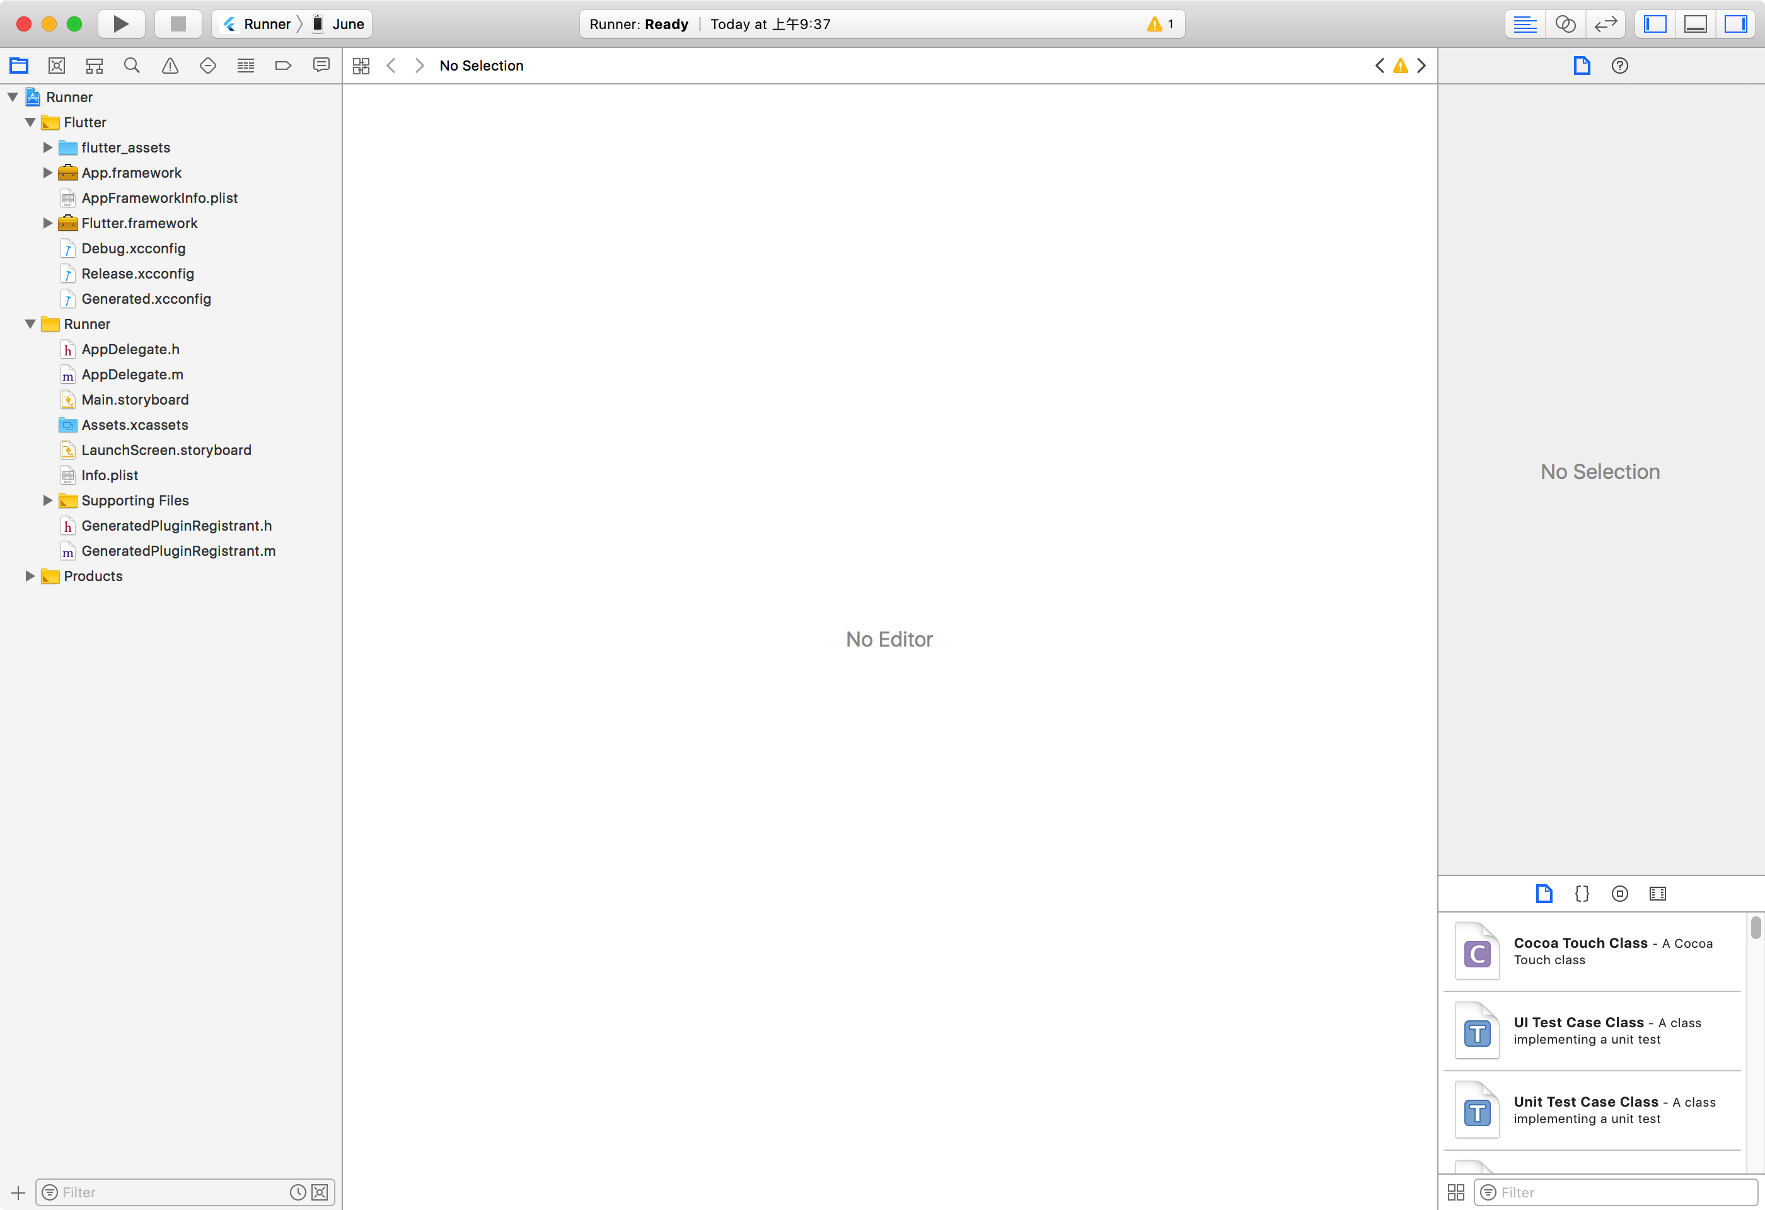Open the Issue navigator

pos(170,66)
